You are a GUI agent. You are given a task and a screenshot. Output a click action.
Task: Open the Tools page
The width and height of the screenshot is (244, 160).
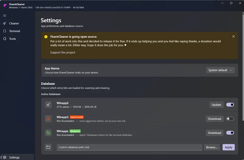click(13, 39)
